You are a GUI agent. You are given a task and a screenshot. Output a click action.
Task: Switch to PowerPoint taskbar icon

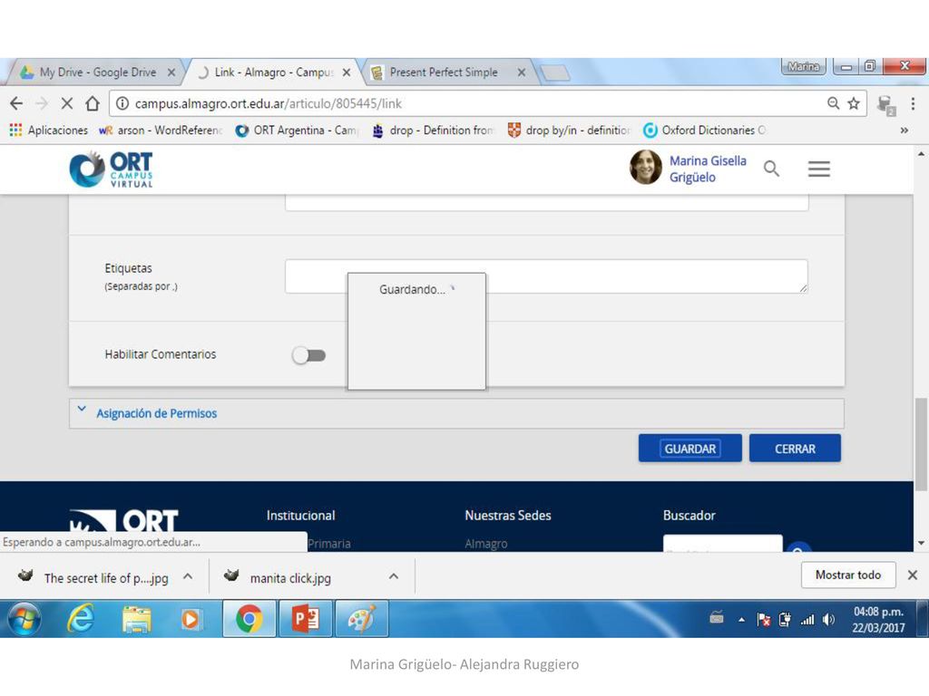coord(305,619)
